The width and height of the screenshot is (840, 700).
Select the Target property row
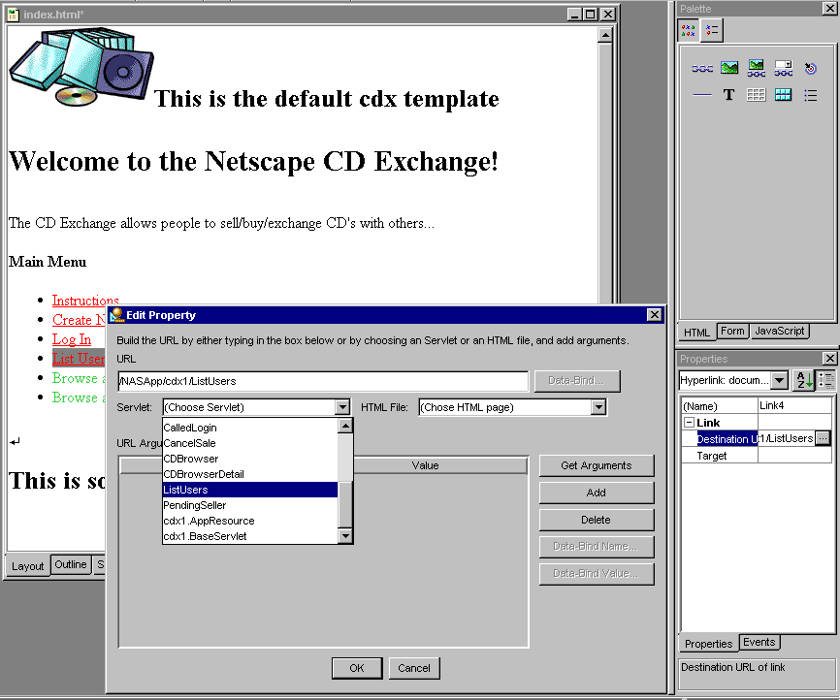(757, 456)
